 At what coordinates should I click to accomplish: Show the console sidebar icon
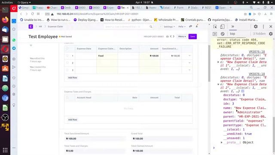(215, 34)
